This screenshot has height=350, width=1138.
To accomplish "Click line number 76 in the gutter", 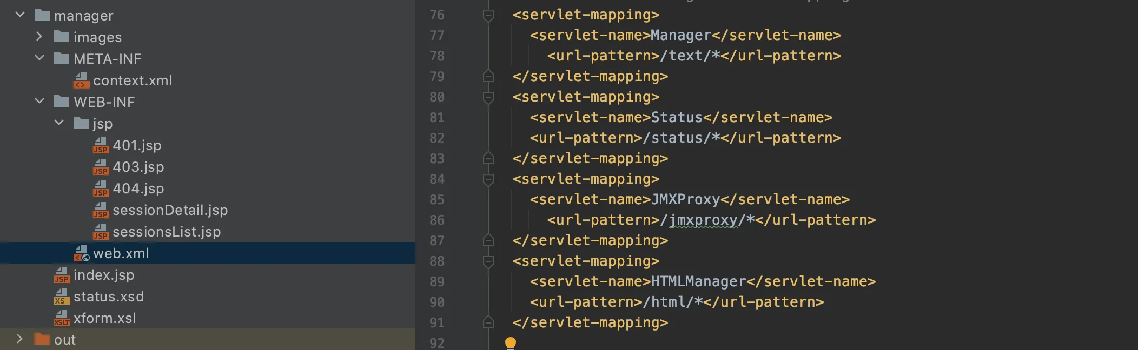I will point(437,15).
